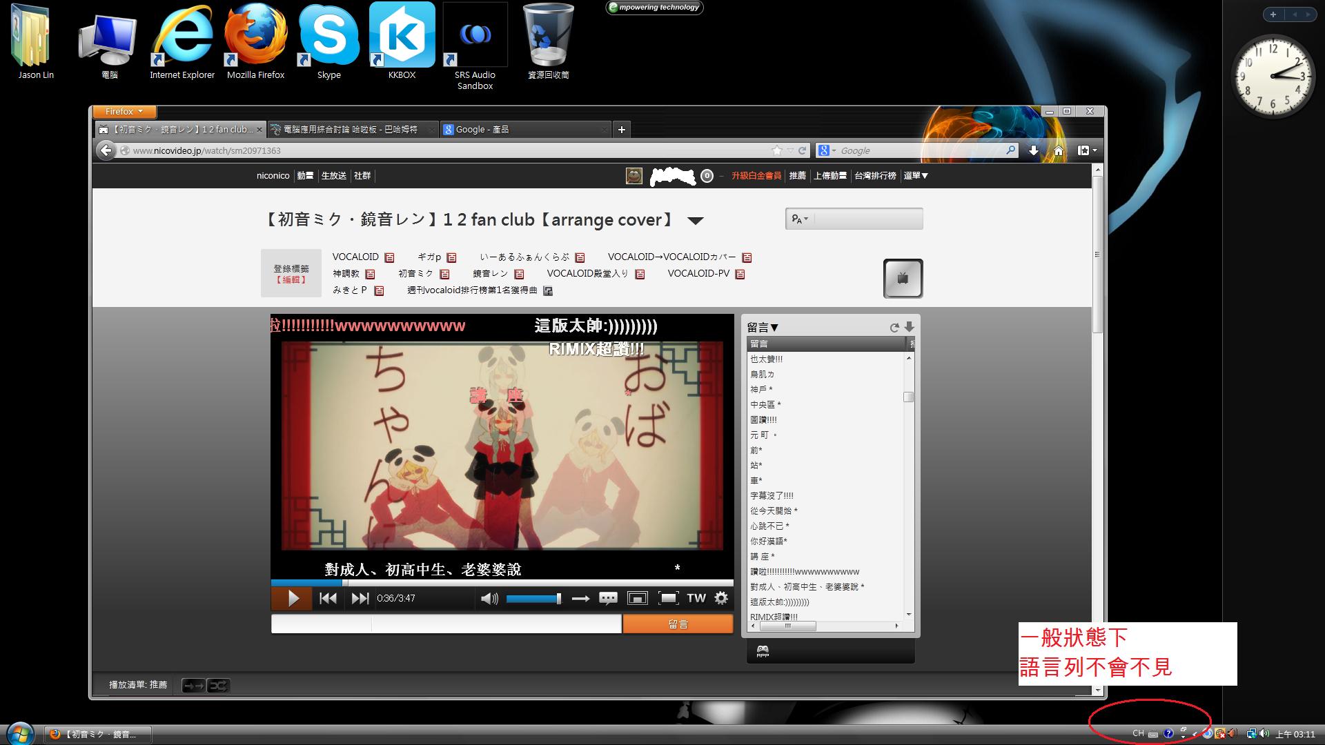Go to the Firefox home page

tap(1058, 150)
